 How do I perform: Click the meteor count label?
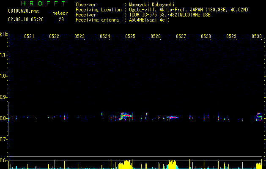[x=60, y=13]
